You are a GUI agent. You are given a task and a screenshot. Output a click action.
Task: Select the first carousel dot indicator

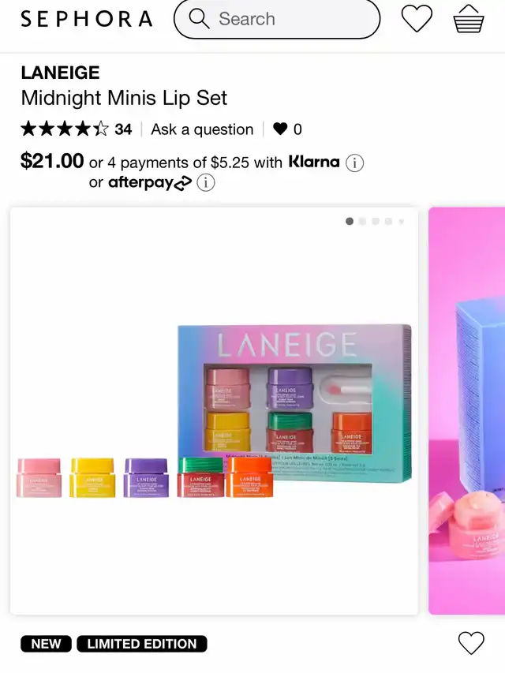pyautogui.click(x=350, y=222)
